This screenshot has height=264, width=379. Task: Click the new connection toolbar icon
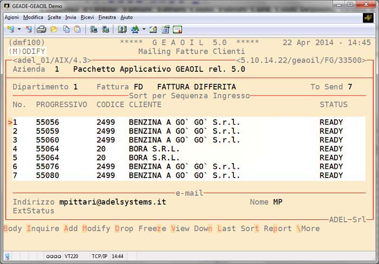click(x=10, y=29)
